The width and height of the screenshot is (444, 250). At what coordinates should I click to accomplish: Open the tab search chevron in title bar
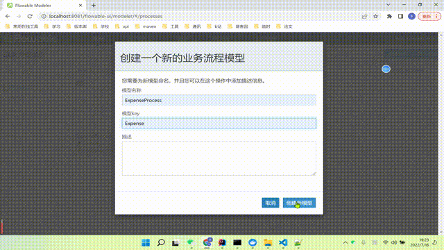[388, 5]
